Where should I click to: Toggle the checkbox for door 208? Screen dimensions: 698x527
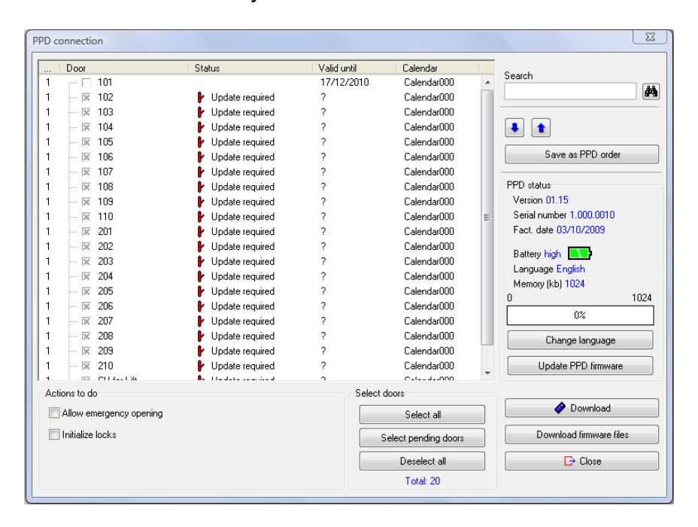point(86,336)
